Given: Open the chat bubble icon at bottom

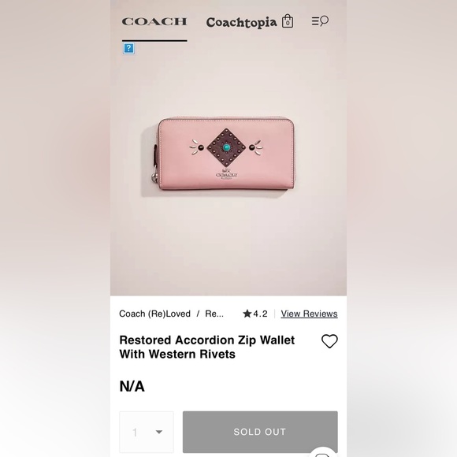Looking at the screenshot, I should coord(322,454).
